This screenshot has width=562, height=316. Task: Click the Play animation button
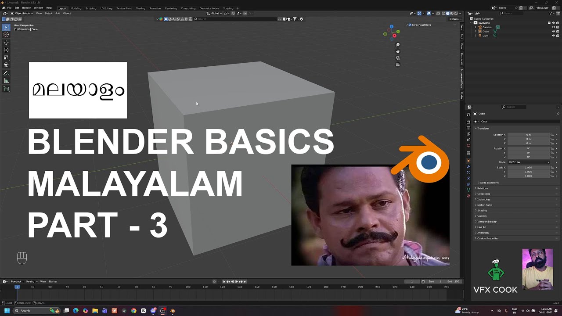click(237, 281)
